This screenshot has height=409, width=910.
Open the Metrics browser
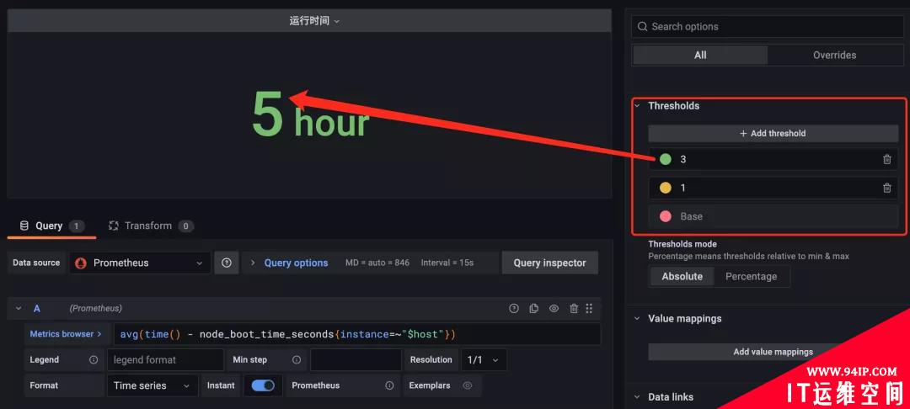coord(66,334)
